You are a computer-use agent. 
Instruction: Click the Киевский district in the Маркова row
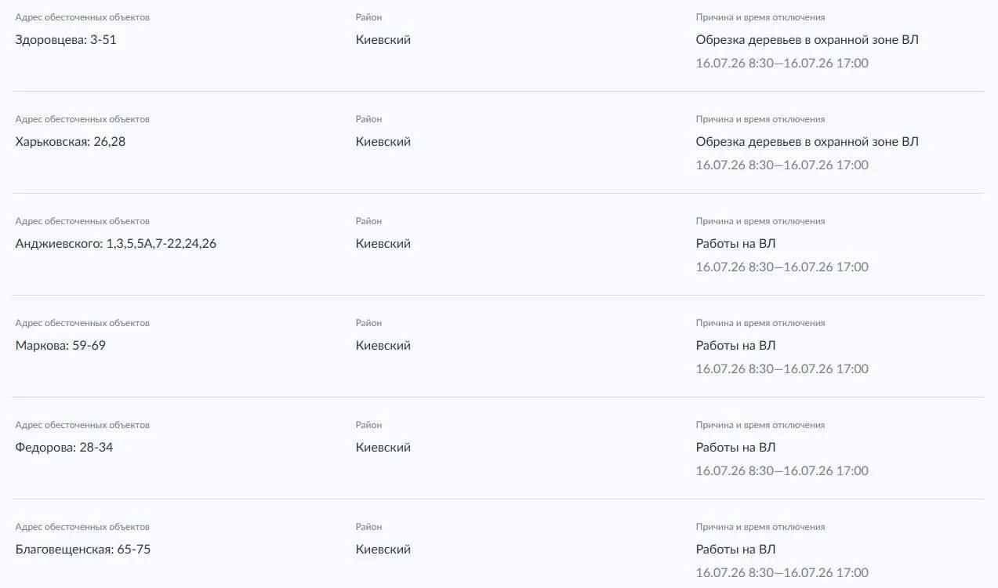click(x=383, y=346)
